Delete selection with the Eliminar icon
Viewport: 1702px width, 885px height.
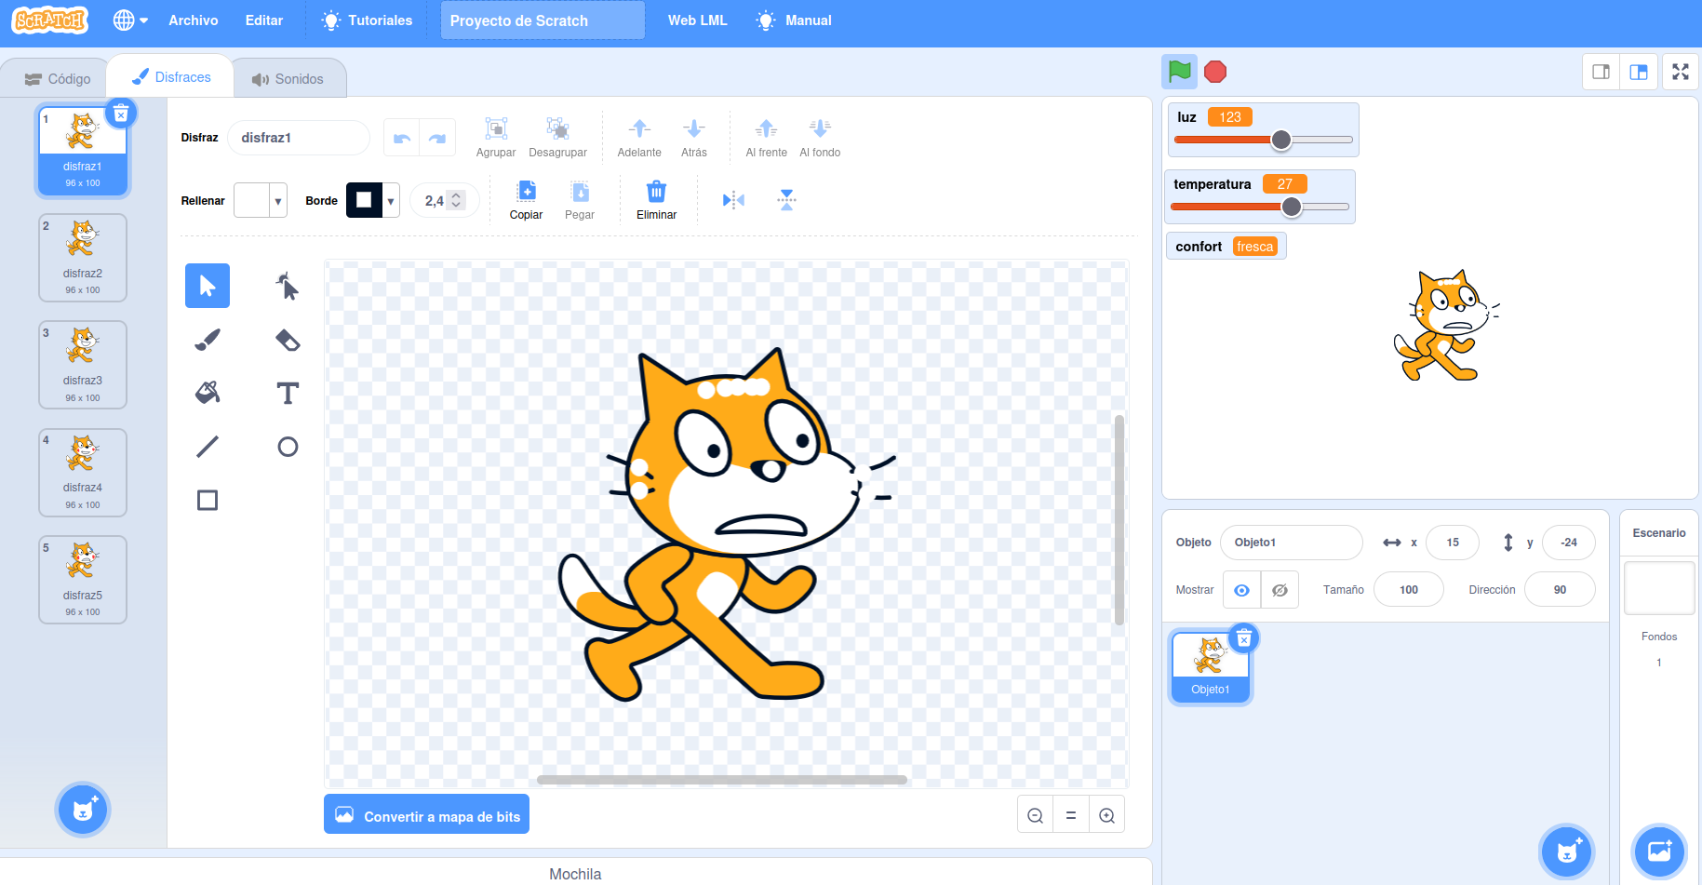656,199
